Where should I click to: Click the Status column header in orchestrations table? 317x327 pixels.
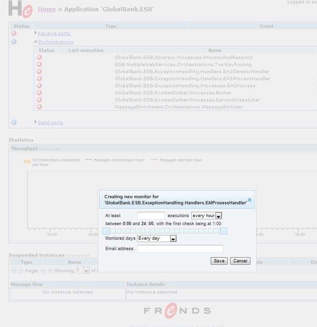(x=46, y=50)
